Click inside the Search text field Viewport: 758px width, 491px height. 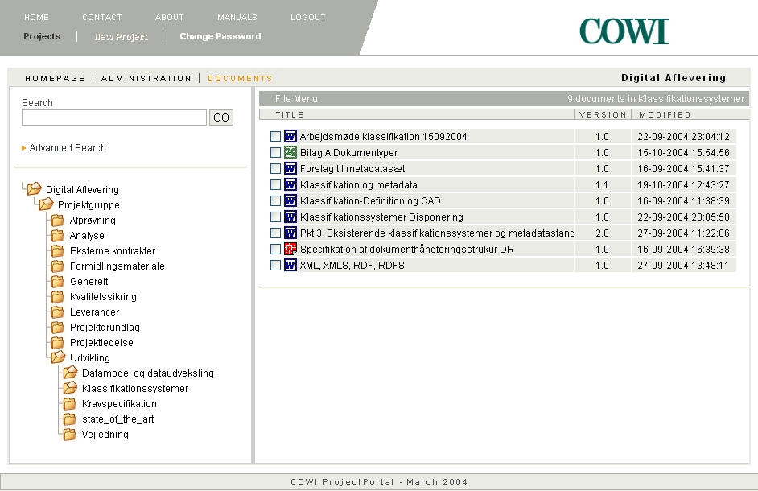pos(114,118)
